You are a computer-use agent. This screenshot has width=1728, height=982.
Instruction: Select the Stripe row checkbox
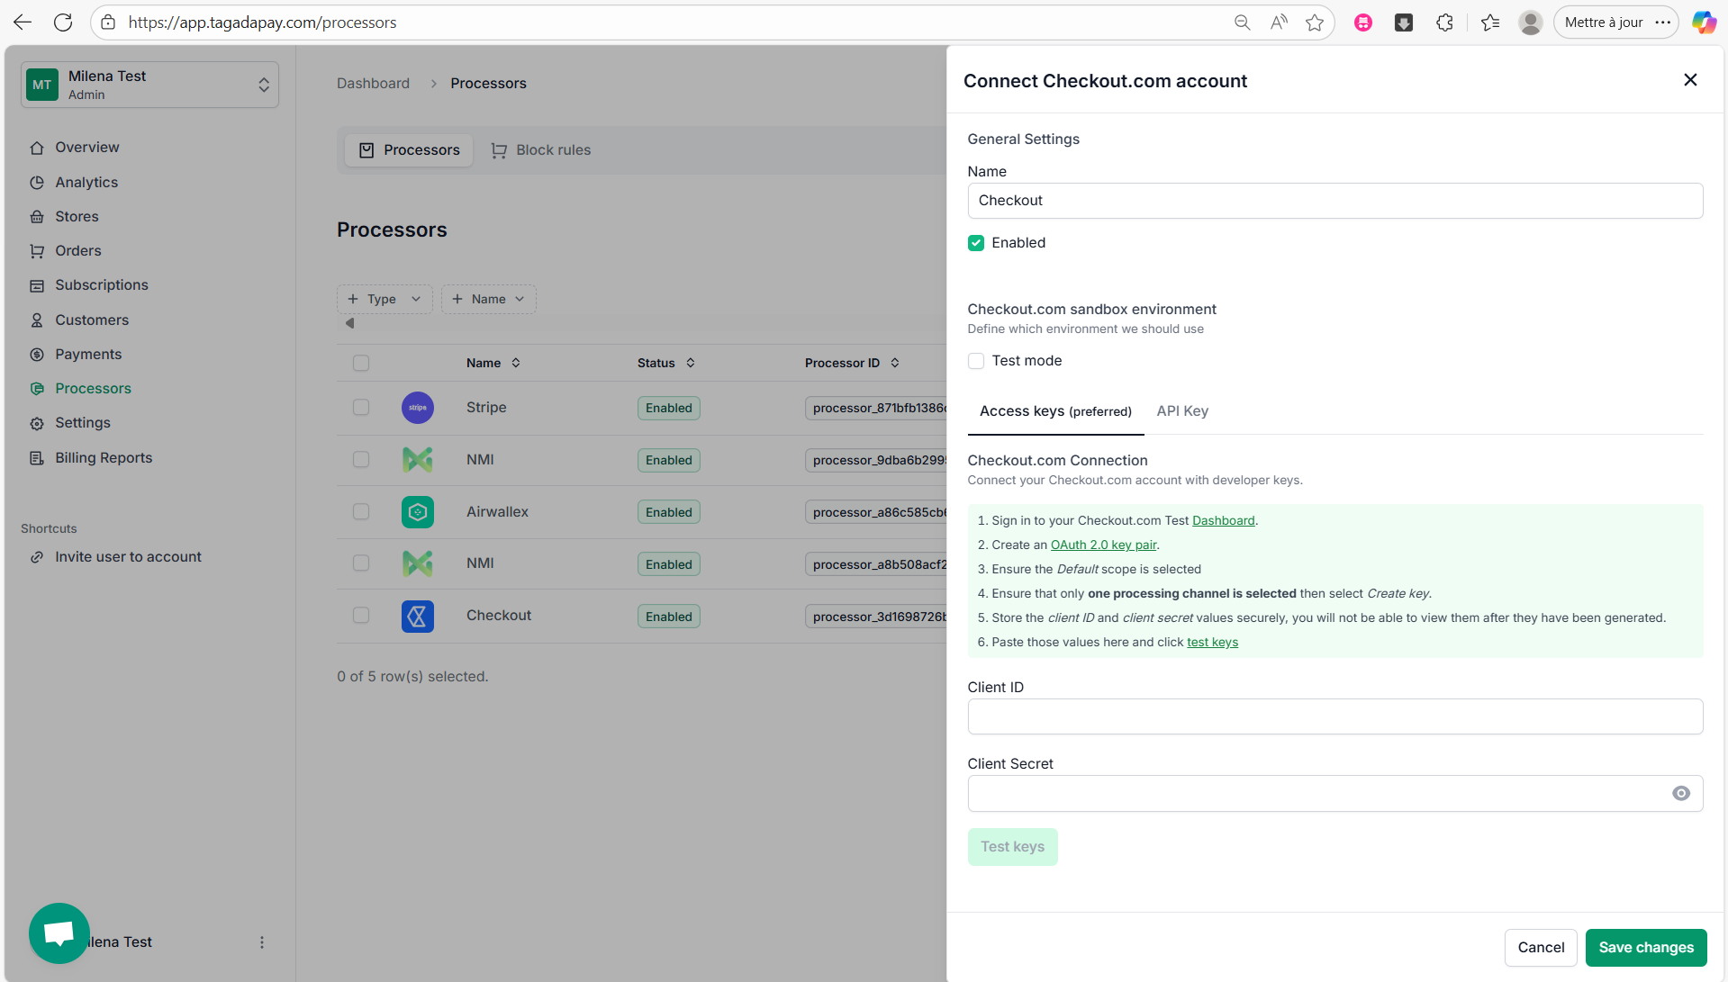coord(361,408)
